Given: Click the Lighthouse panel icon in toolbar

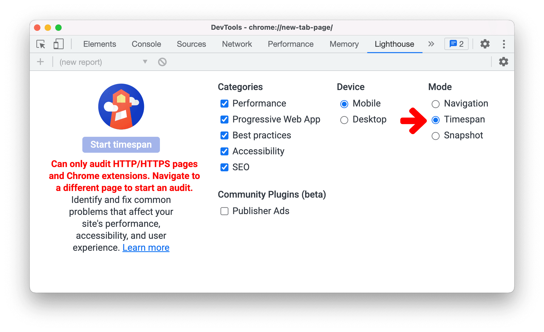Looking at the screenshot, I should coord(394,44).
